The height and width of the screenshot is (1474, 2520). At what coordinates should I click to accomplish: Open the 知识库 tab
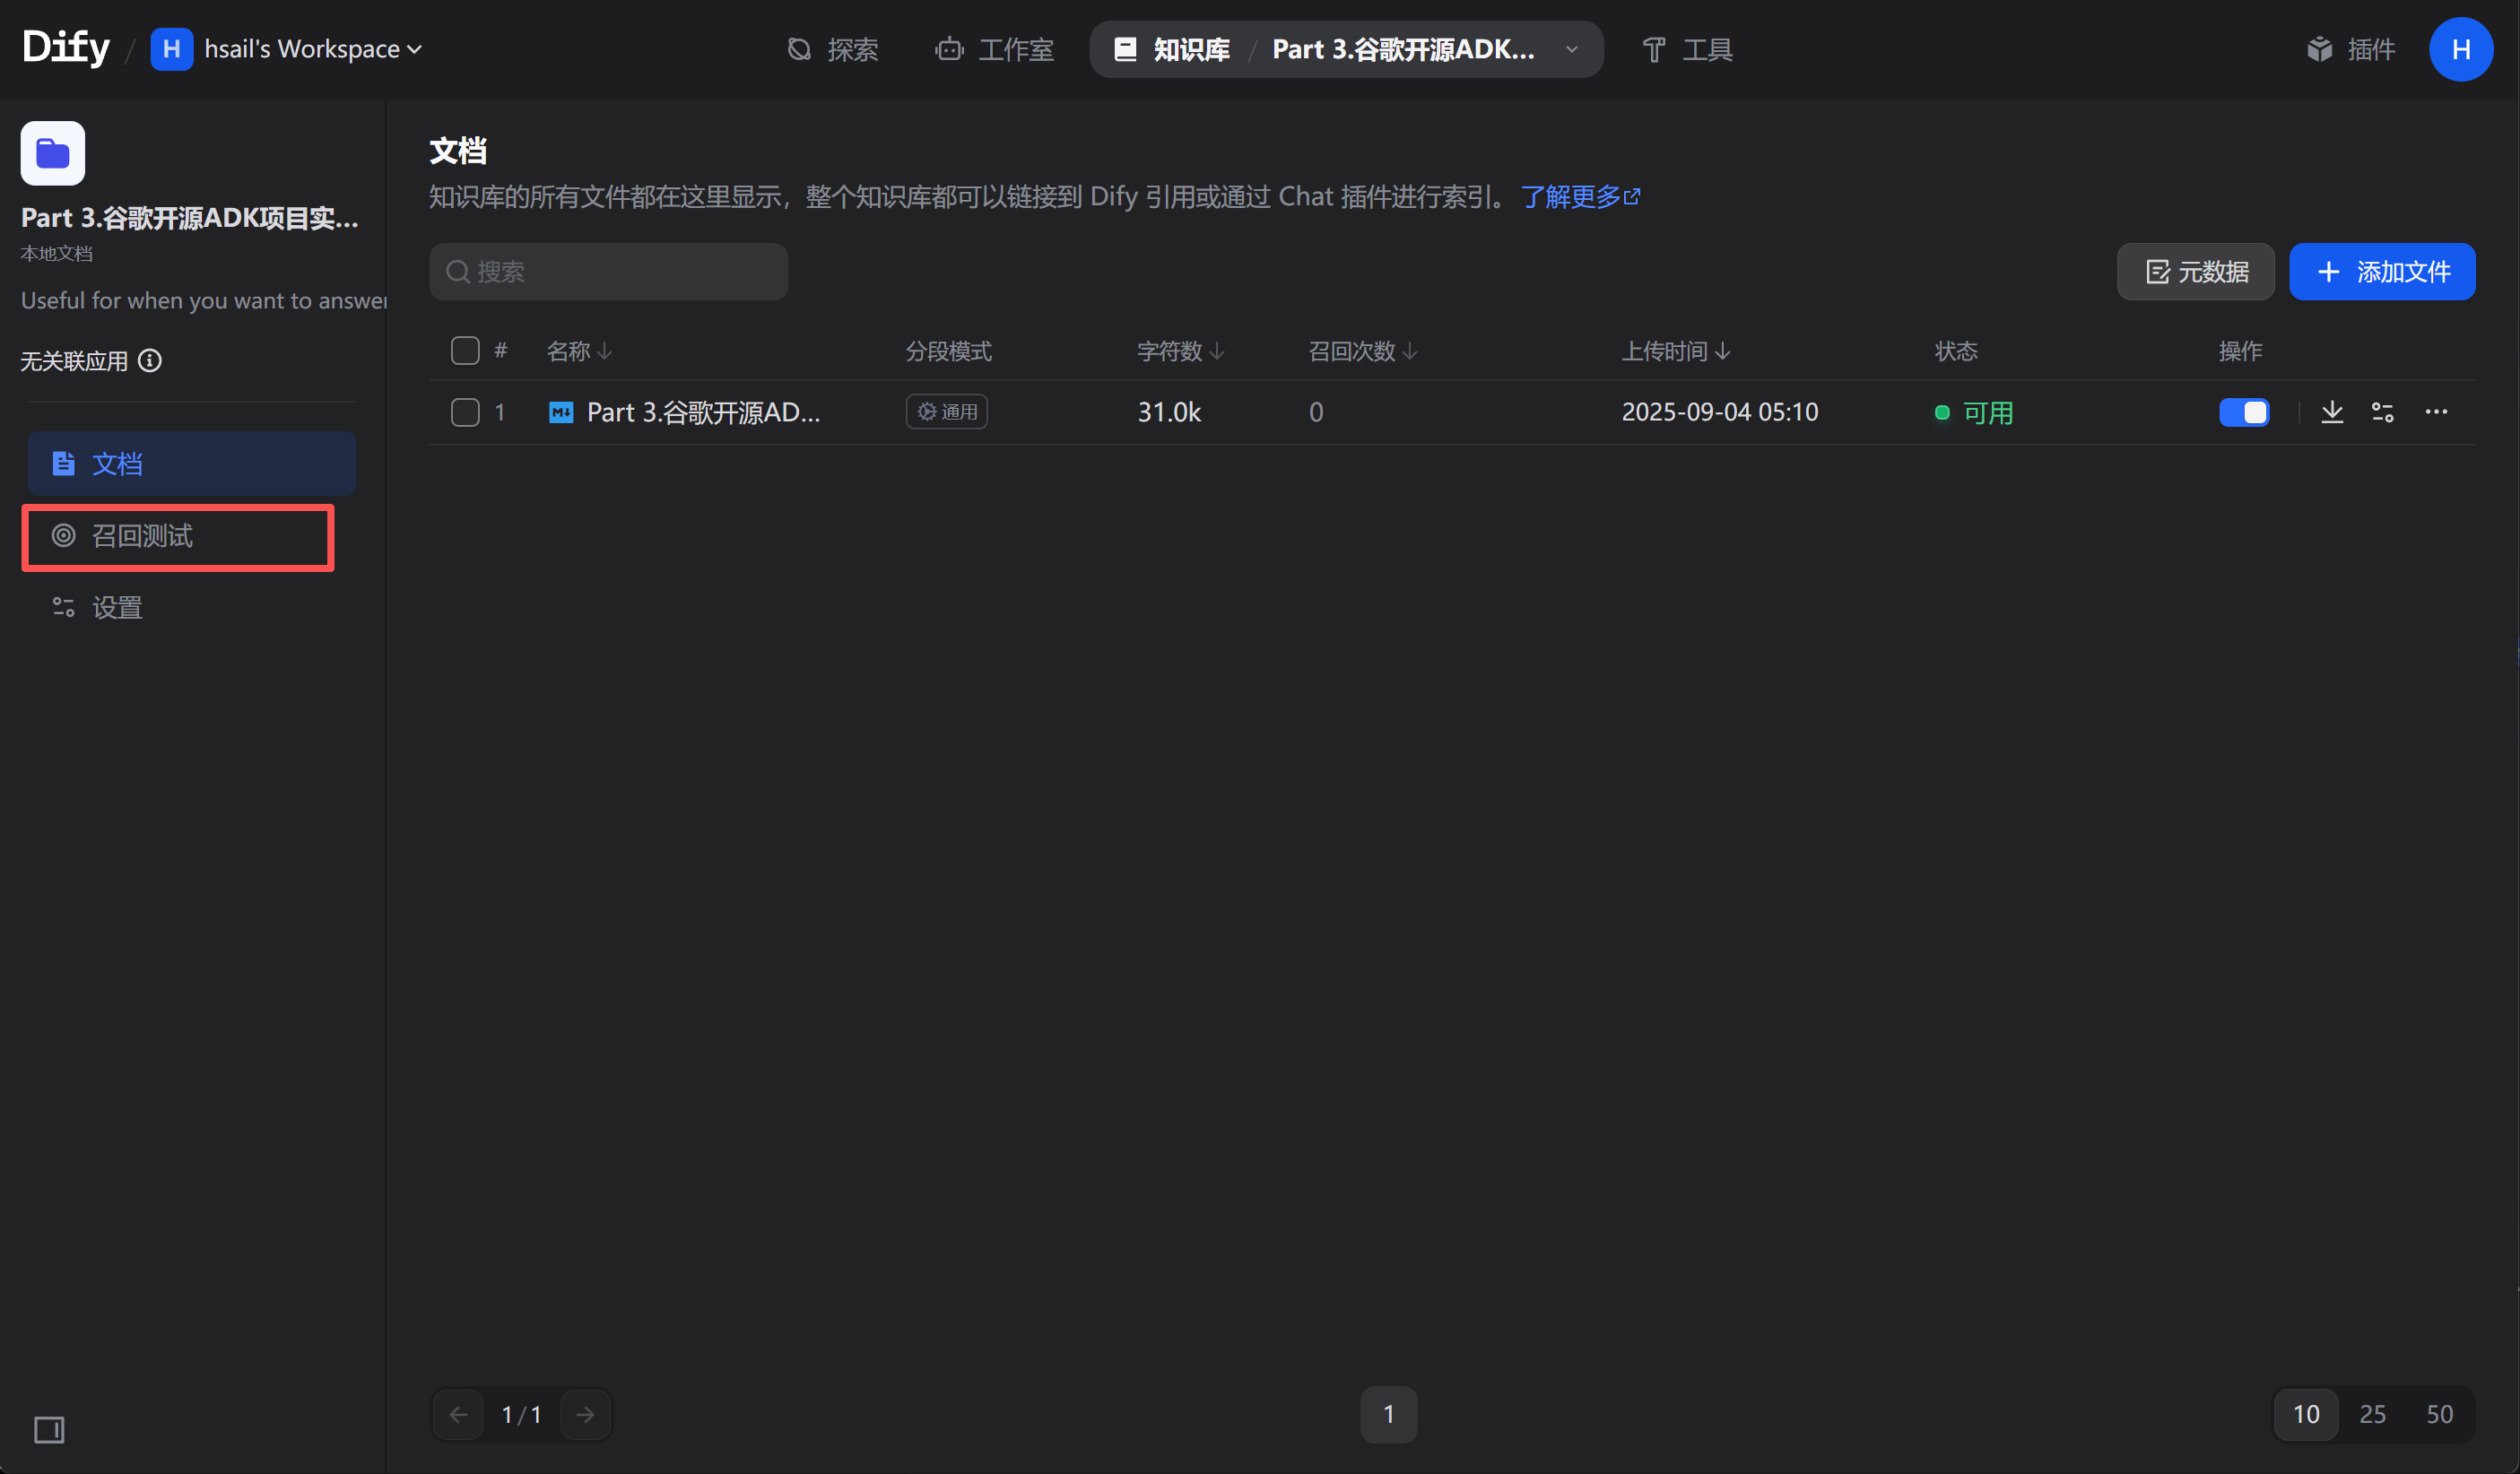1172,49
